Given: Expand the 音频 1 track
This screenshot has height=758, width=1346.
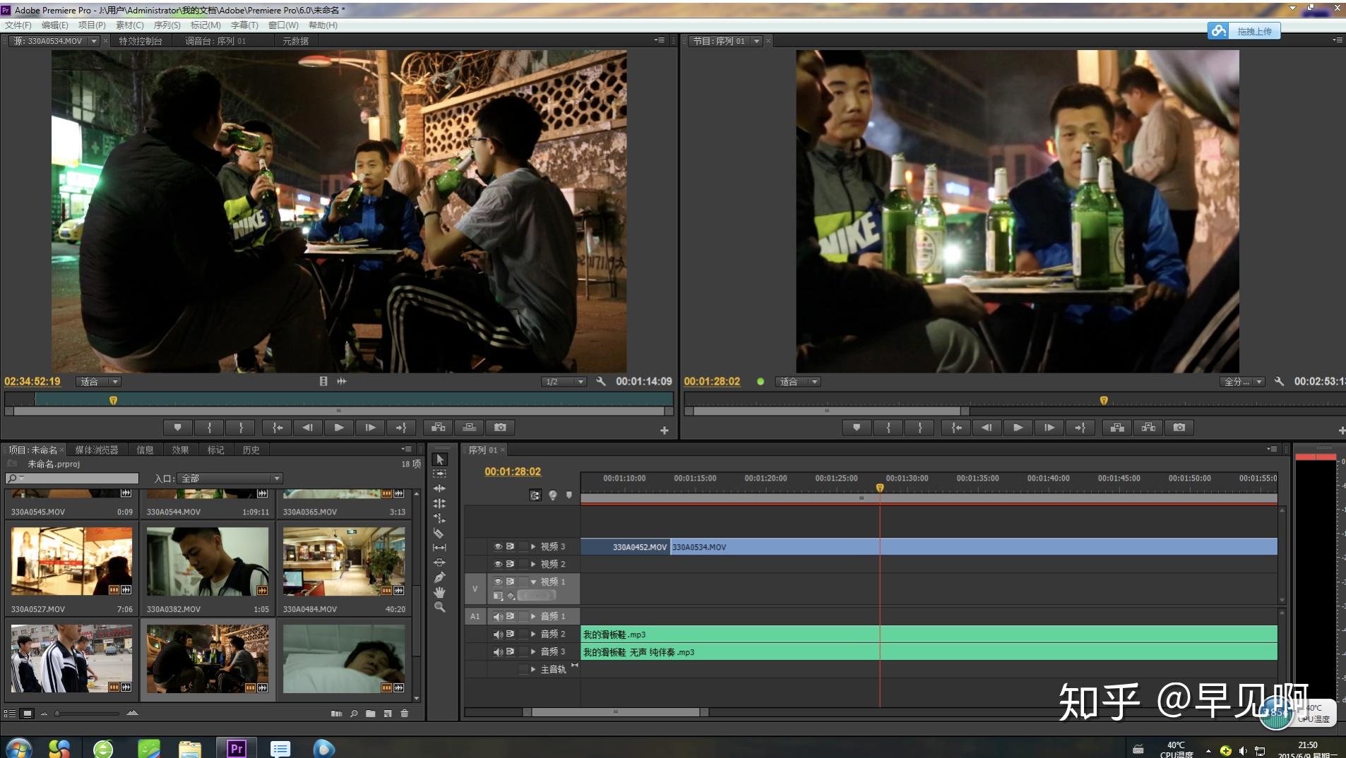Looking at the screenshot, I should click(x=533, y=617).
